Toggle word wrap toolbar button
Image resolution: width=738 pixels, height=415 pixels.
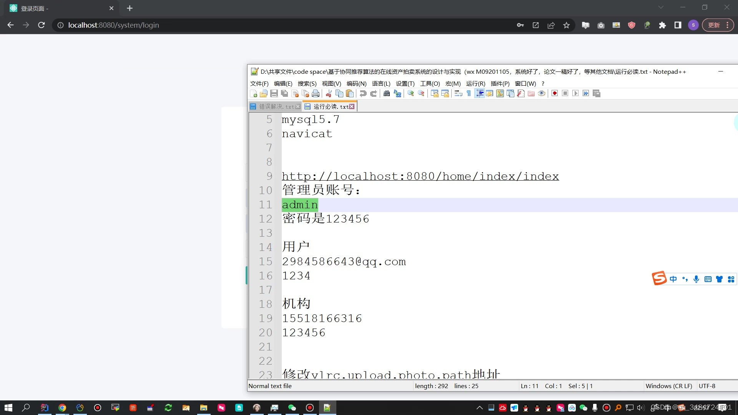[x=458, y=93]
